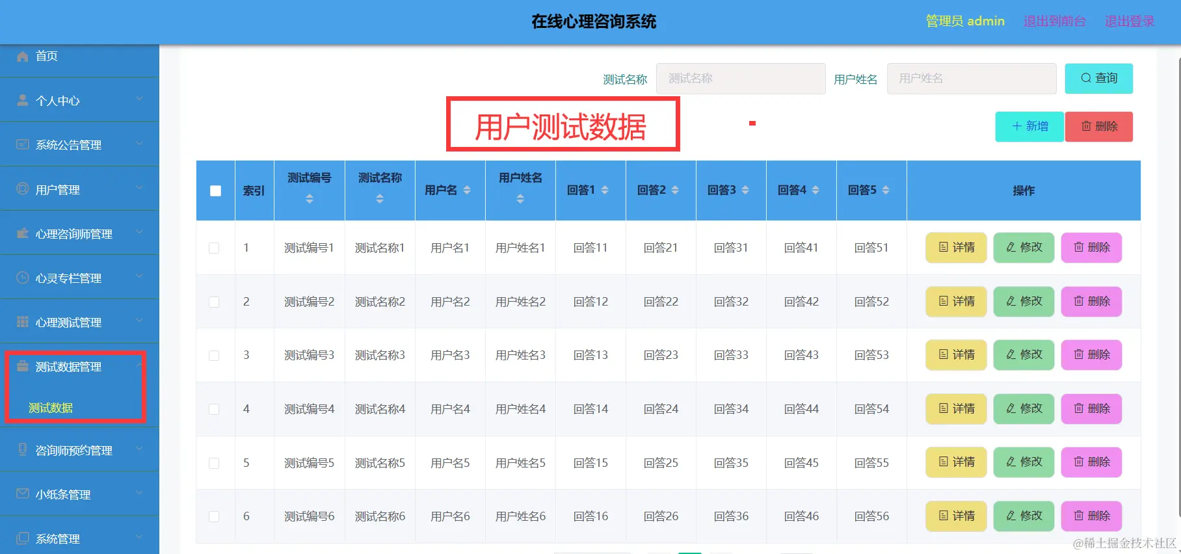Click the 用户姓名4 table cell
The height and width of the screenshot is (554, 1181).
click(x=520, y=409)
